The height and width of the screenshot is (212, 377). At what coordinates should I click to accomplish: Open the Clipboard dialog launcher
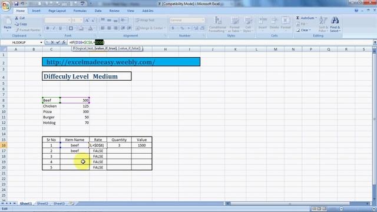click(40, 35)
